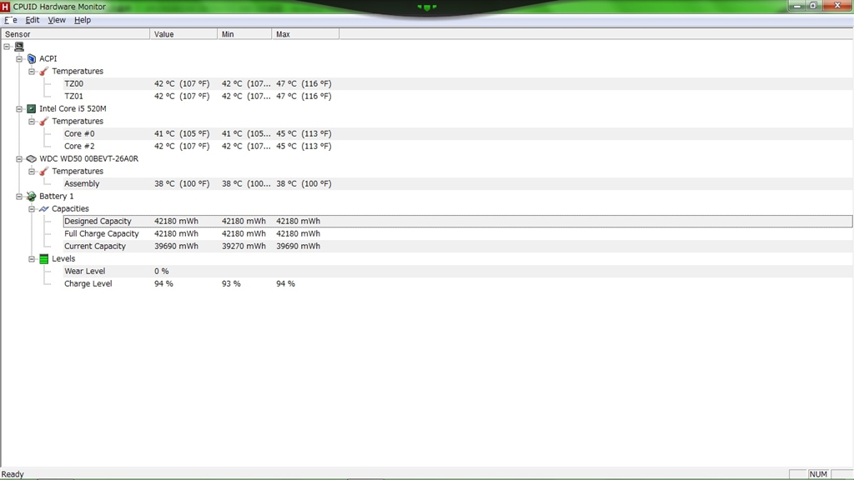The width and height of the screenshot is (854, 480).
Task: Select the Charge Level row
Action: pyautogui.click(x=458, y=284)
